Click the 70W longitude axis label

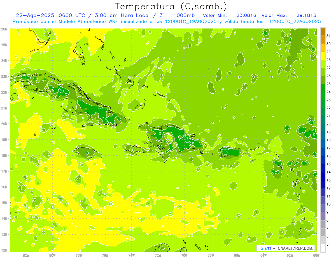184,255
